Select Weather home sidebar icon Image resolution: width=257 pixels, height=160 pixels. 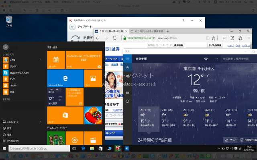[127, 67]
